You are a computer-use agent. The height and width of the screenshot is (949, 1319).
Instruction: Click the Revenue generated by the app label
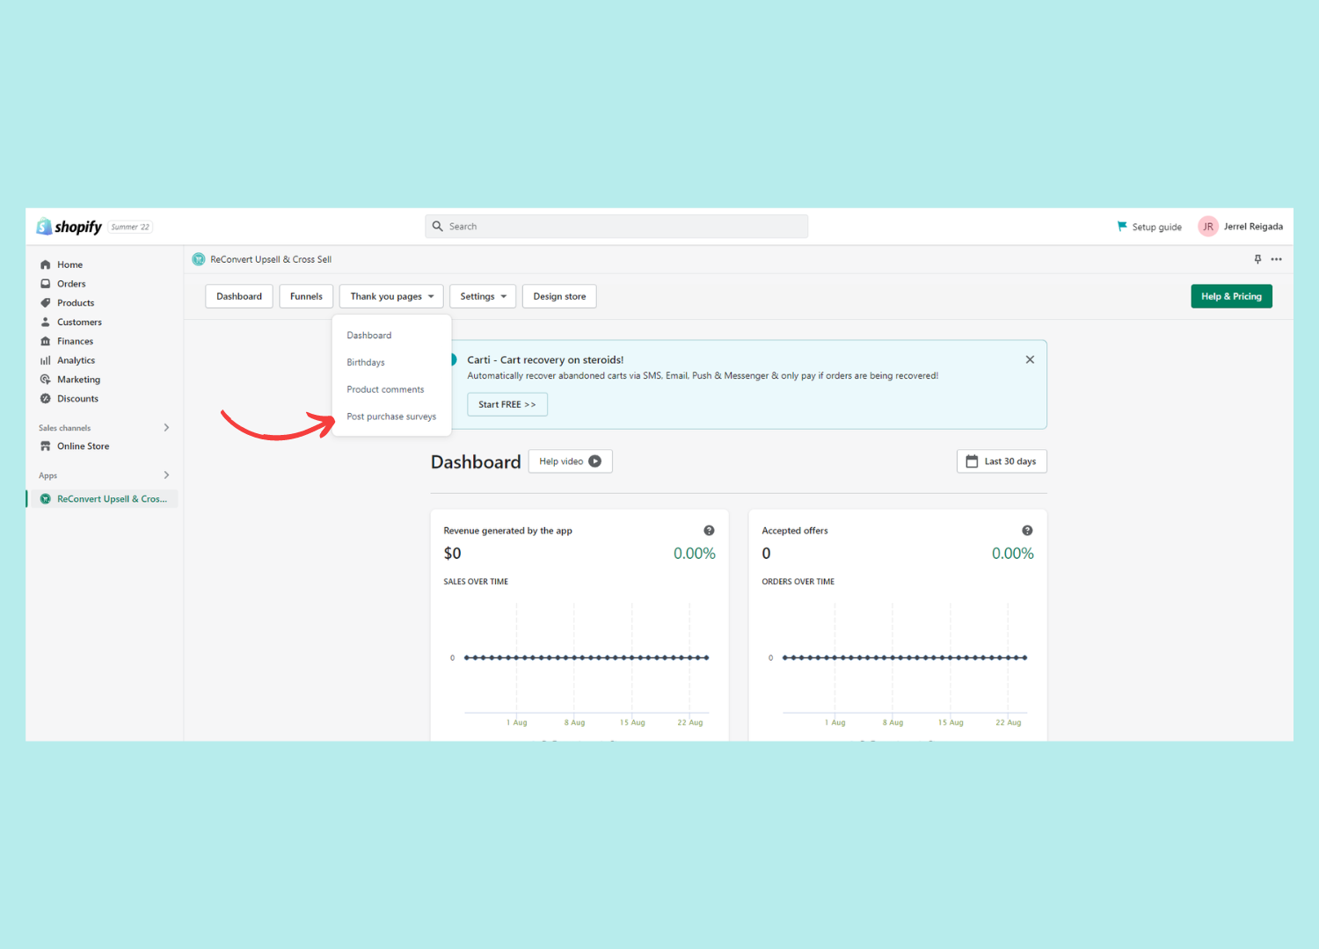coord(507,531)
